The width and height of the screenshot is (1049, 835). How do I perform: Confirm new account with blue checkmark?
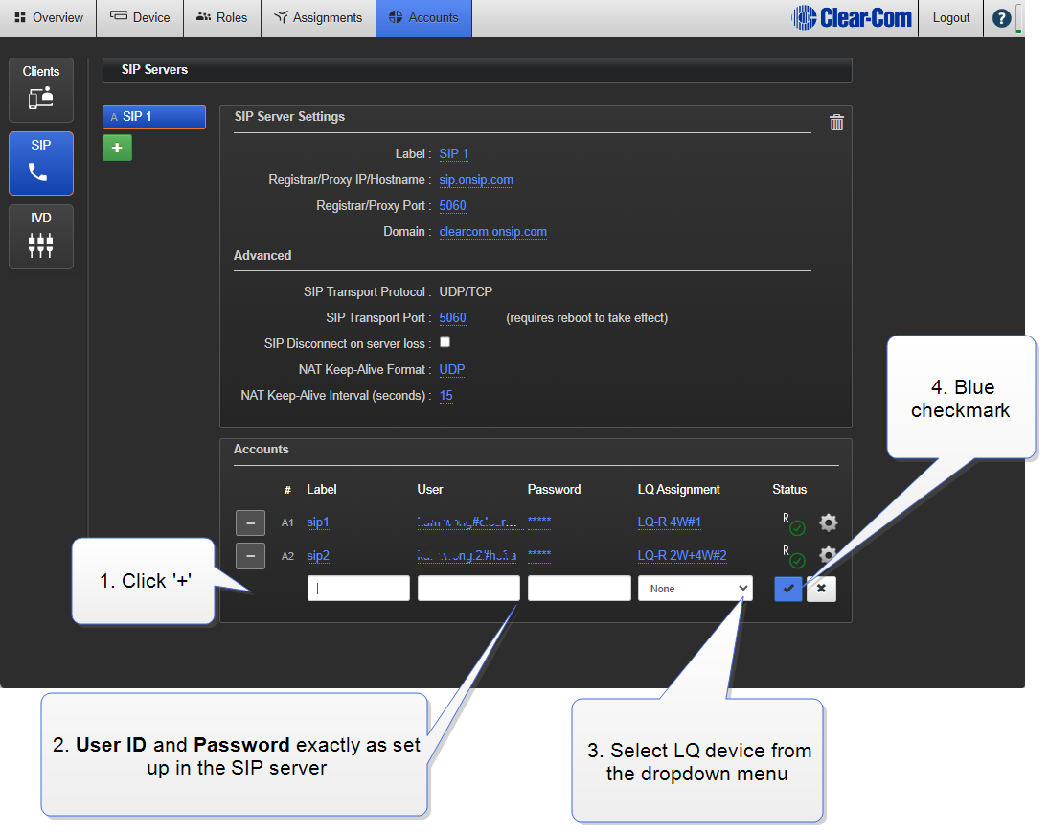[x=787, y=589]
